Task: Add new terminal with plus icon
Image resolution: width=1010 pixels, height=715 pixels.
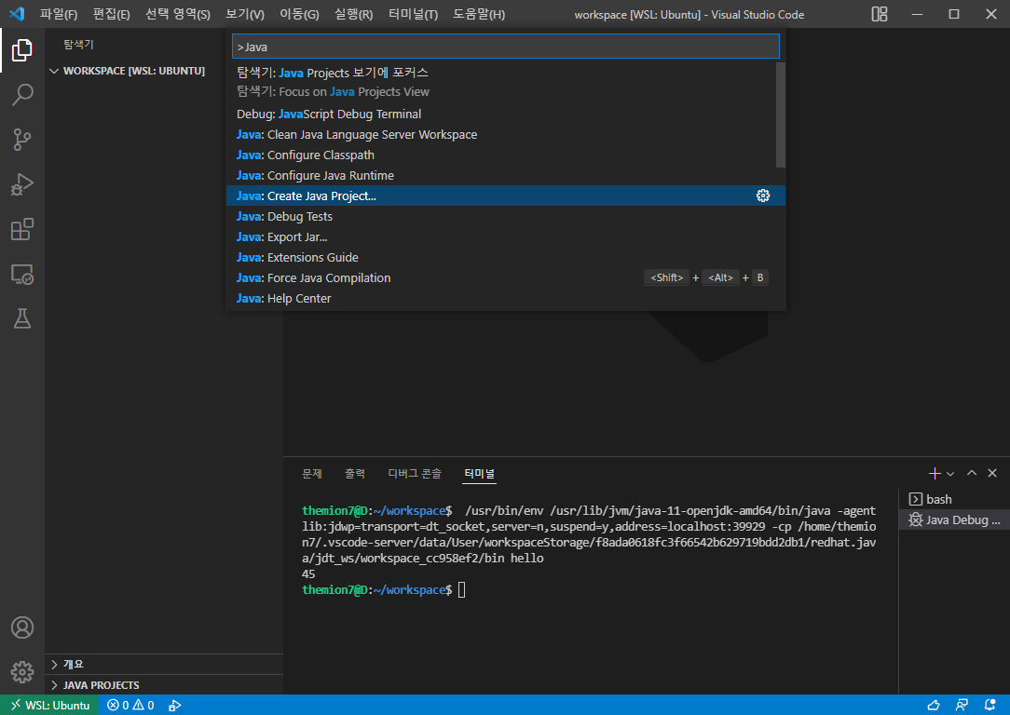Action: pyautogui.click(x=934, y=474)
